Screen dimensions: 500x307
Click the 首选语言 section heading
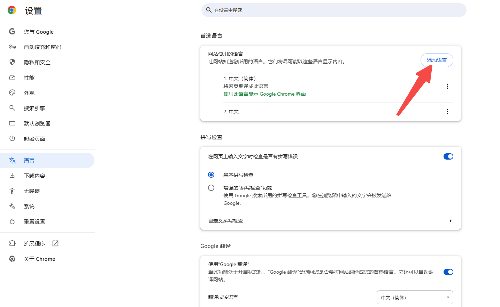coord(211,35)
